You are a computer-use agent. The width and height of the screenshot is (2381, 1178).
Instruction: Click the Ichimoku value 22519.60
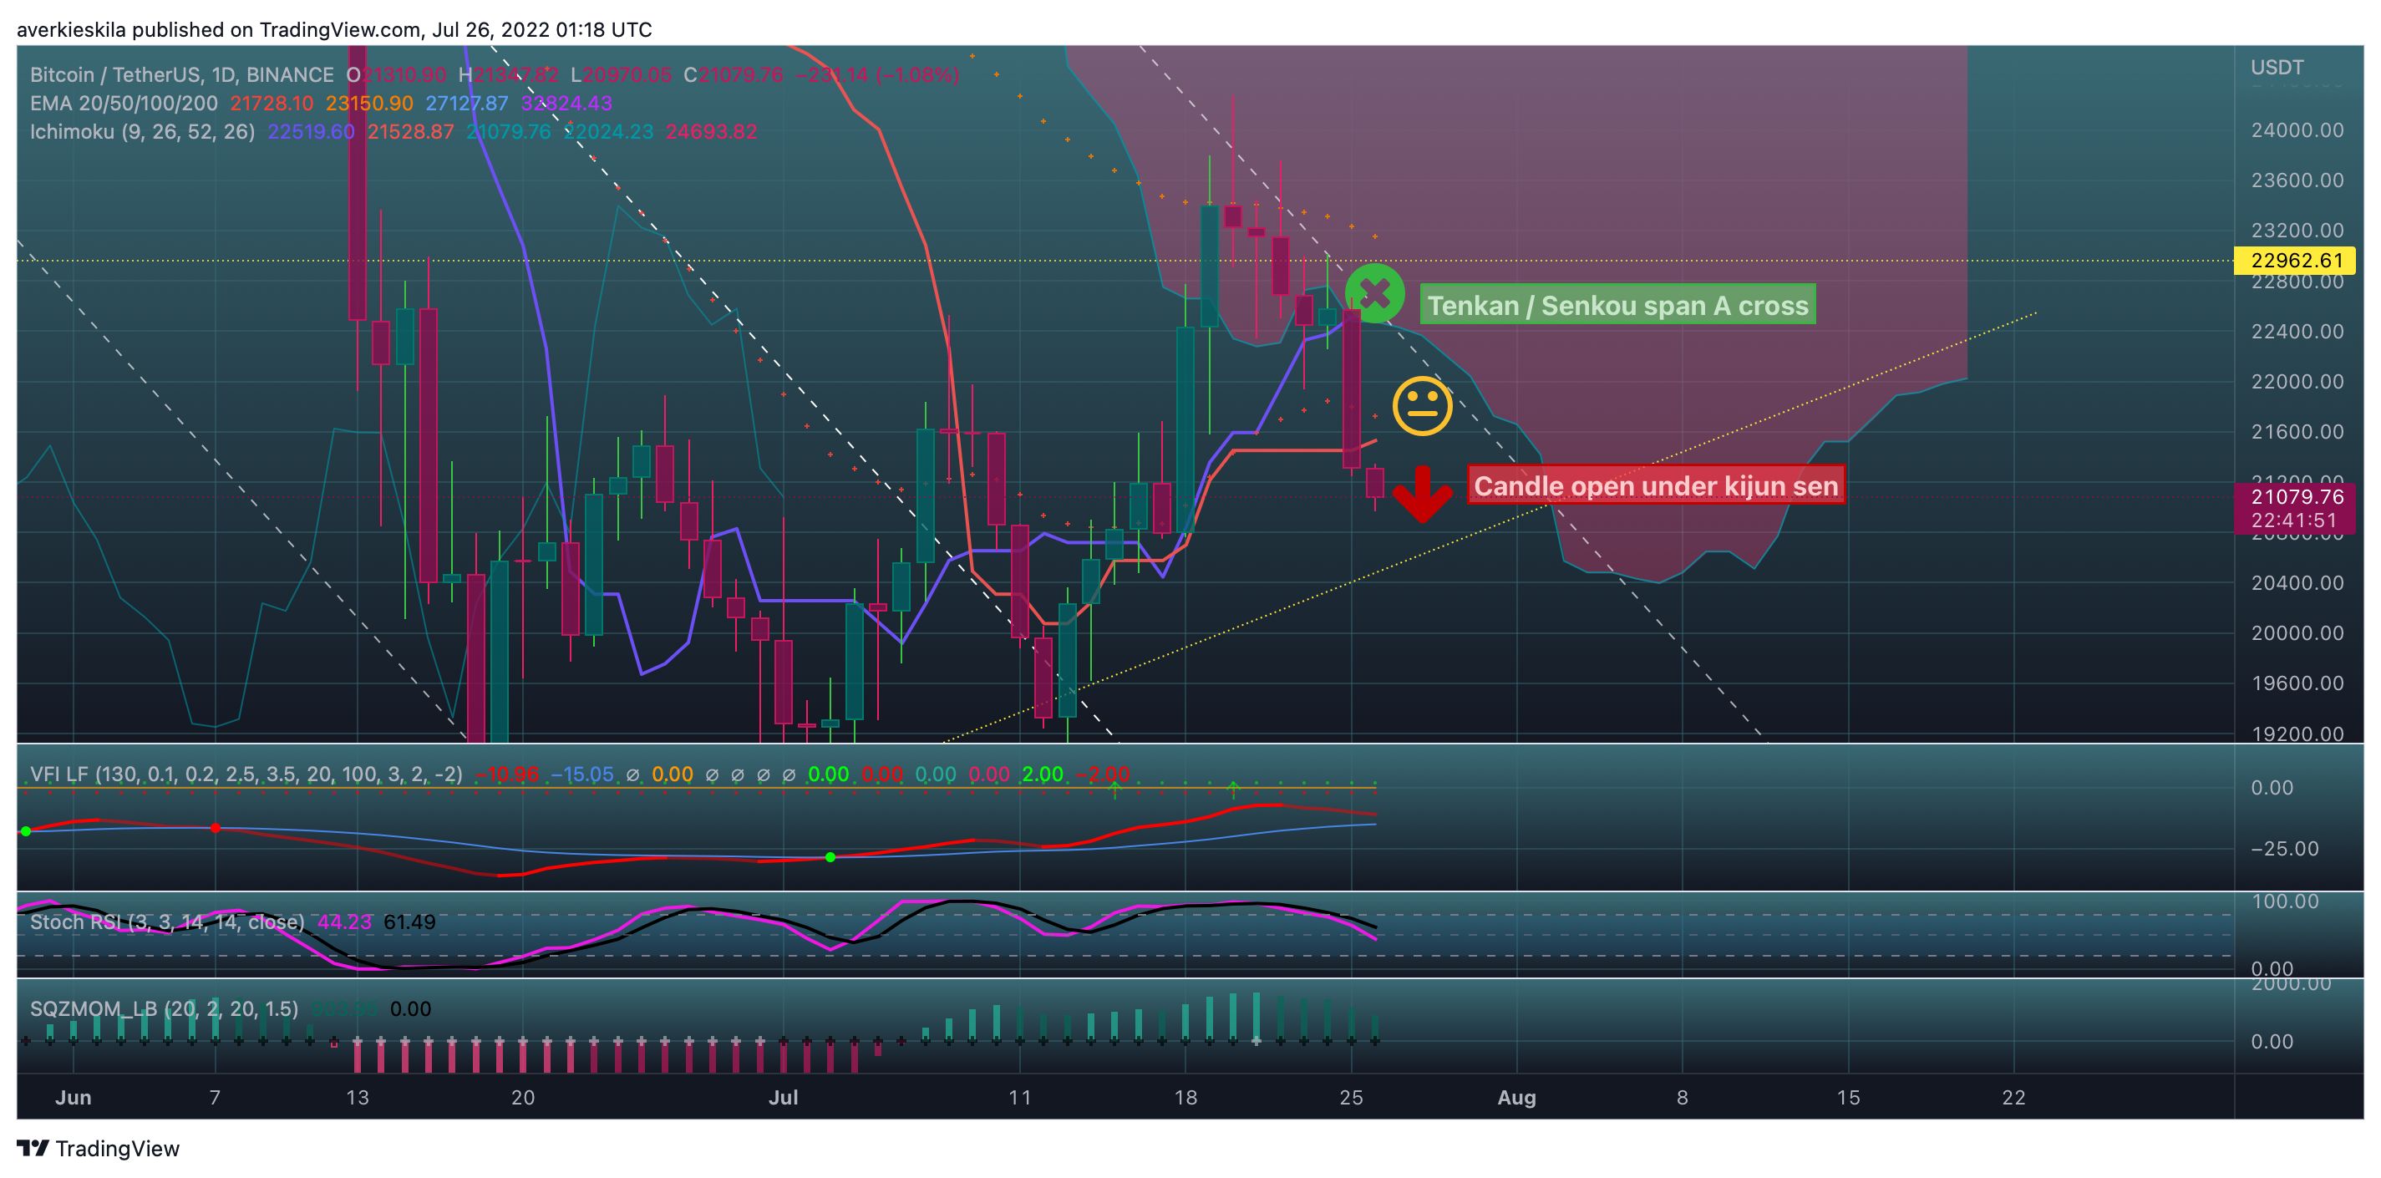coord(312,132)
